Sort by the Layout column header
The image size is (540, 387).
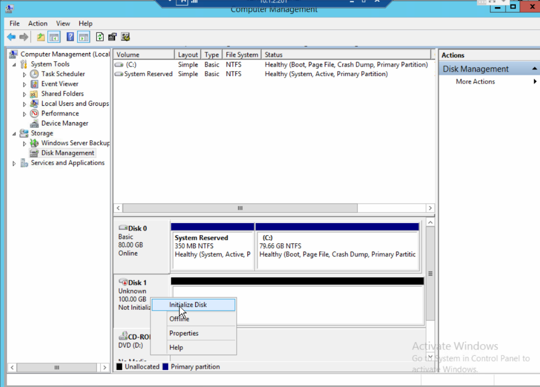[188, 55]
